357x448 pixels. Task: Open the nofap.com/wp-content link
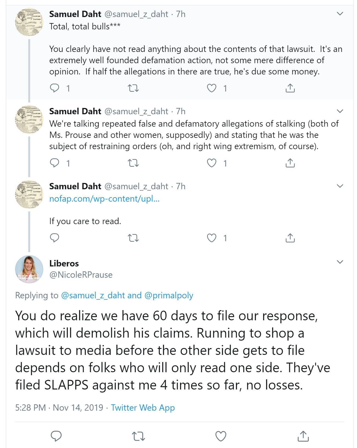[104, 199]
